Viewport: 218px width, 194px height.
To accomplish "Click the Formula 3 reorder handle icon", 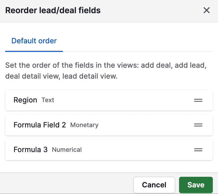I will point(198,150).
